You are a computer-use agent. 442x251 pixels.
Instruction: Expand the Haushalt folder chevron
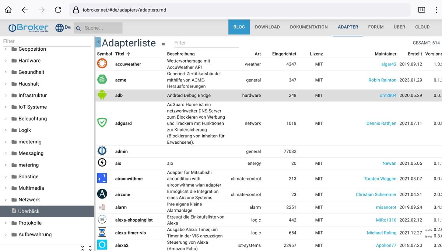click(6, 84)
